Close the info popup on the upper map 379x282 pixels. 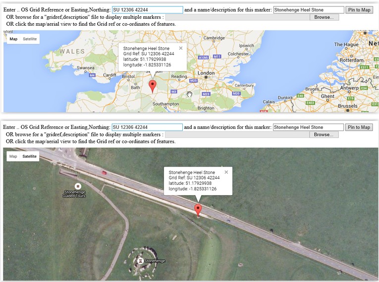point(181,48)
